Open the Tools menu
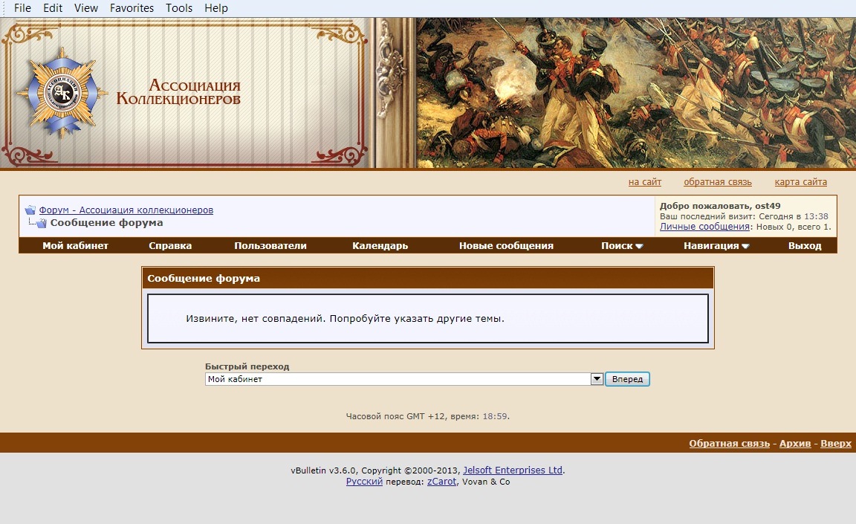Screen dimensions: 856x524 [179, 8]
